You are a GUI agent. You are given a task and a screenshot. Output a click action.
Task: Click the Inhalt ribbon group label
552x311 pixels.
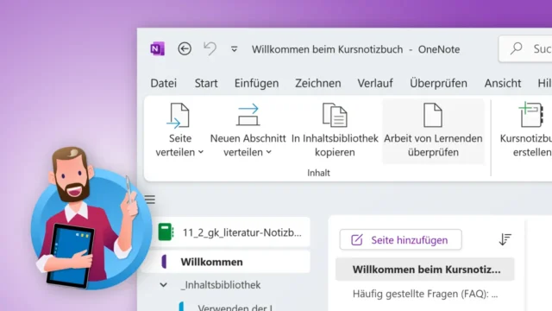tap(318, 173)
